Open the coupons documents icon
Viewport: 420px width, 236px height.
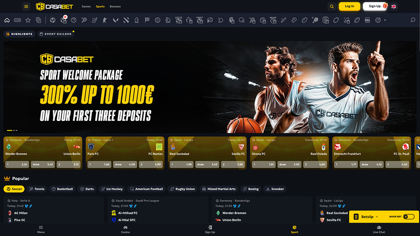pos(38,20)
